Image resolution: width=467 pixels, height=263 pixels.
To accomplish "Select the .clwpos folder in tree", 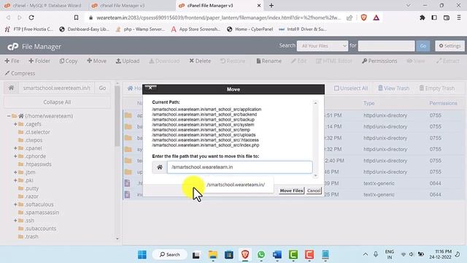I will click(x=34, y=140).
